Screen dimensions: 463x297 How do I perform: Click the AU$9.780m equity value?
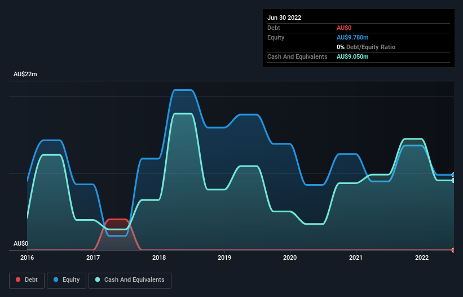[x=352, y=37]
